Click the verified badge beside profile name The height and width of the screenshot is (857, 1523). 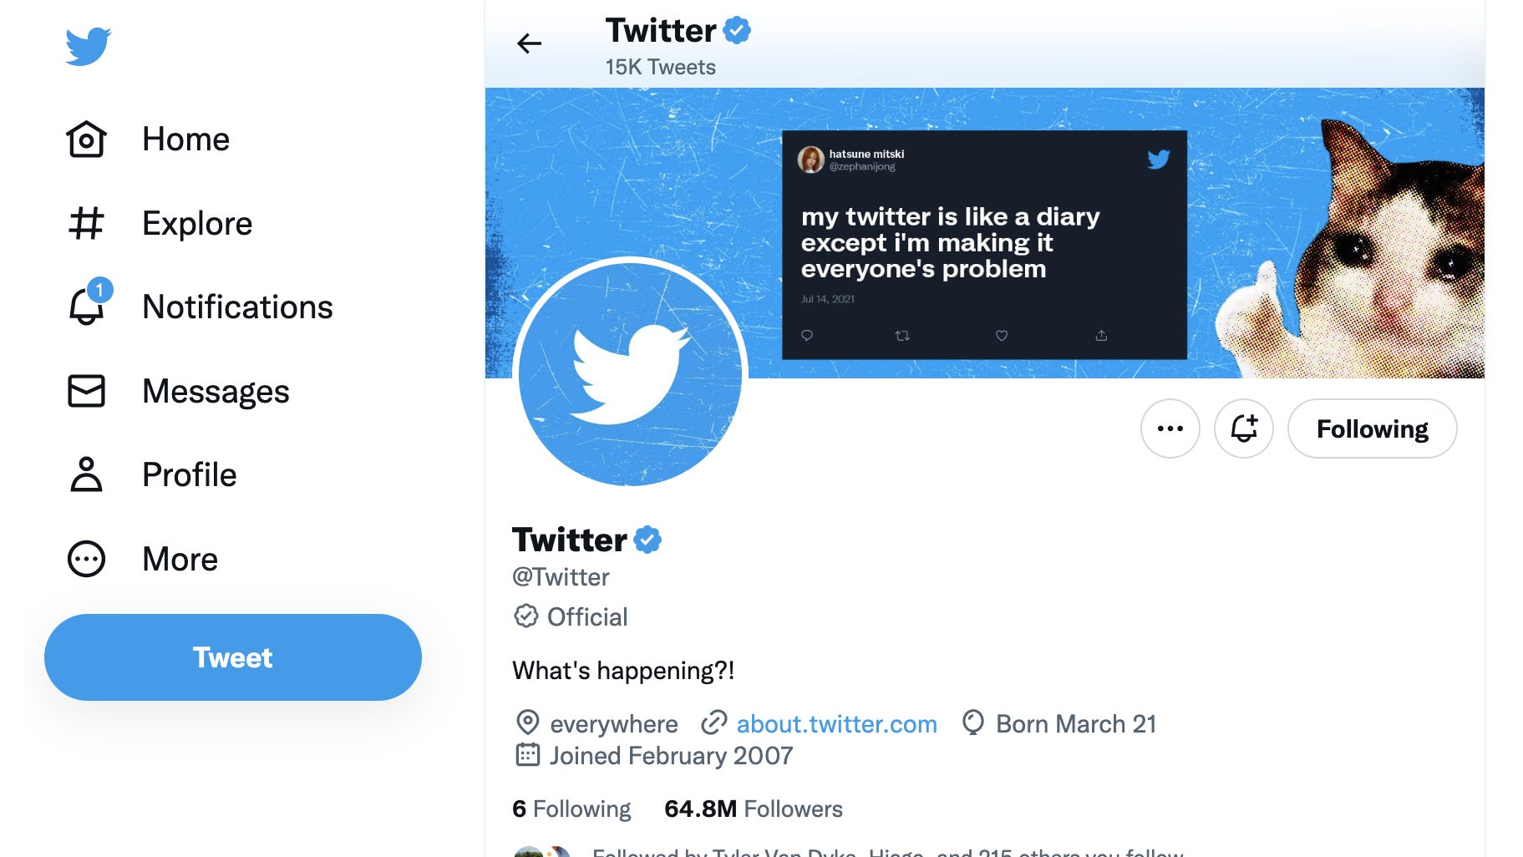pyautogui.click(x=647, y=540)
